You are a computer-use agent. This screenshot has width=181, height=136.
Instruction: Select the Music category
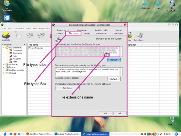(13, 56)
